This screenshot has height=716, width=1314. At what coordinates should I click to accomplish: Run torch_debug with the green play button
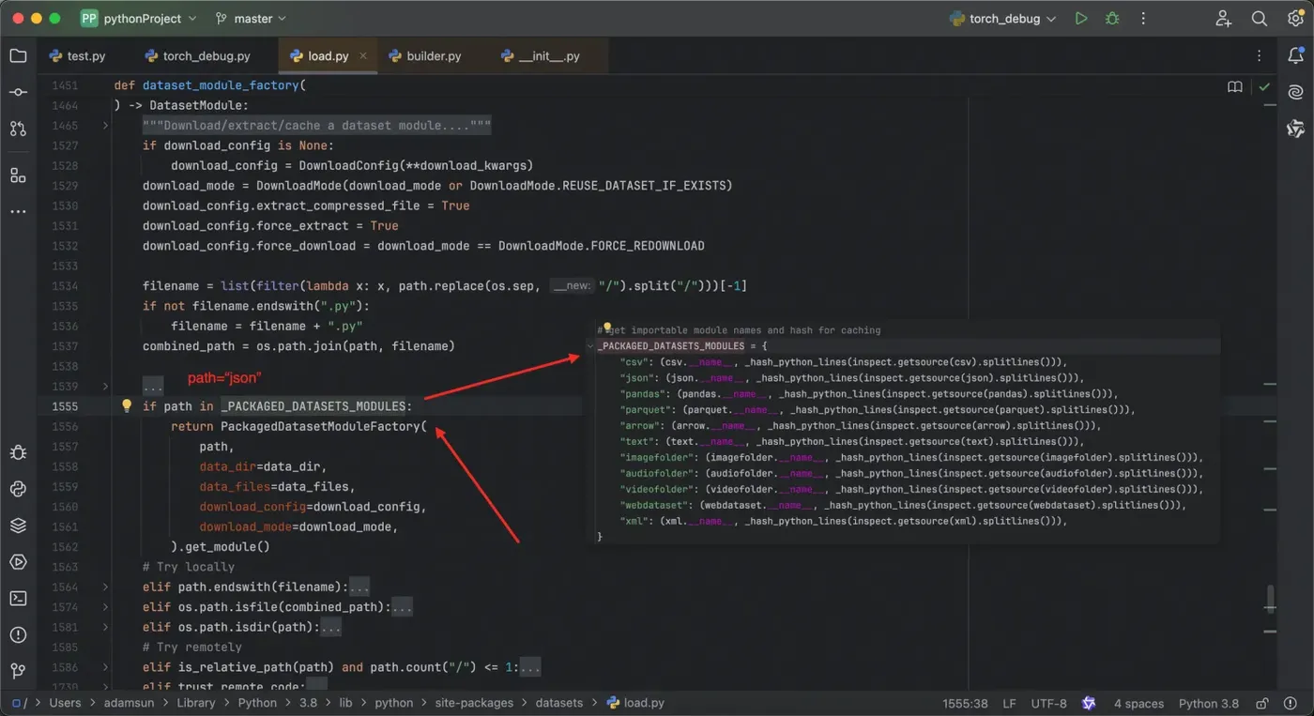click(1081, 19)
